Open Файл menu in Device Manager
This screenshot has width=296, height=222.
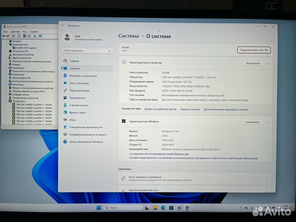6,32
